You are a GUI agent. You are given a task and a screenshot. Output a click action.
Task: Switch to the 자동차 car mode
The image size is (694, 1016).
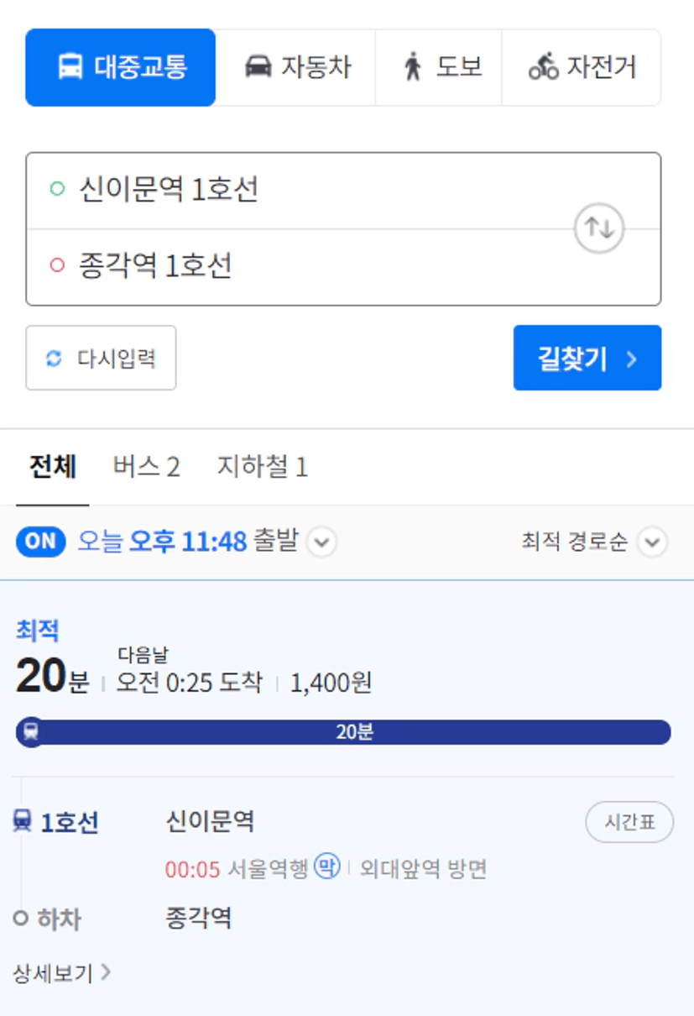(296, 67)
